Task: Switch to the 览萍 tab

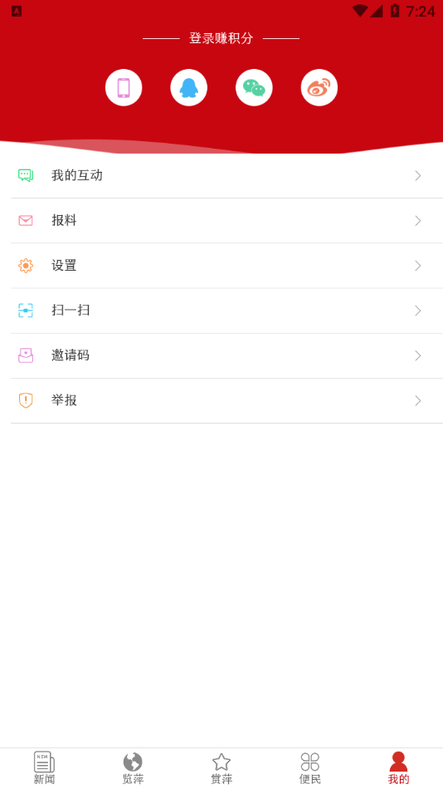Action: click(133, 768)
